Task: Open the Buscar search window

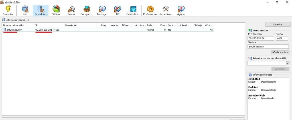Action: click(x=71, y=10)
